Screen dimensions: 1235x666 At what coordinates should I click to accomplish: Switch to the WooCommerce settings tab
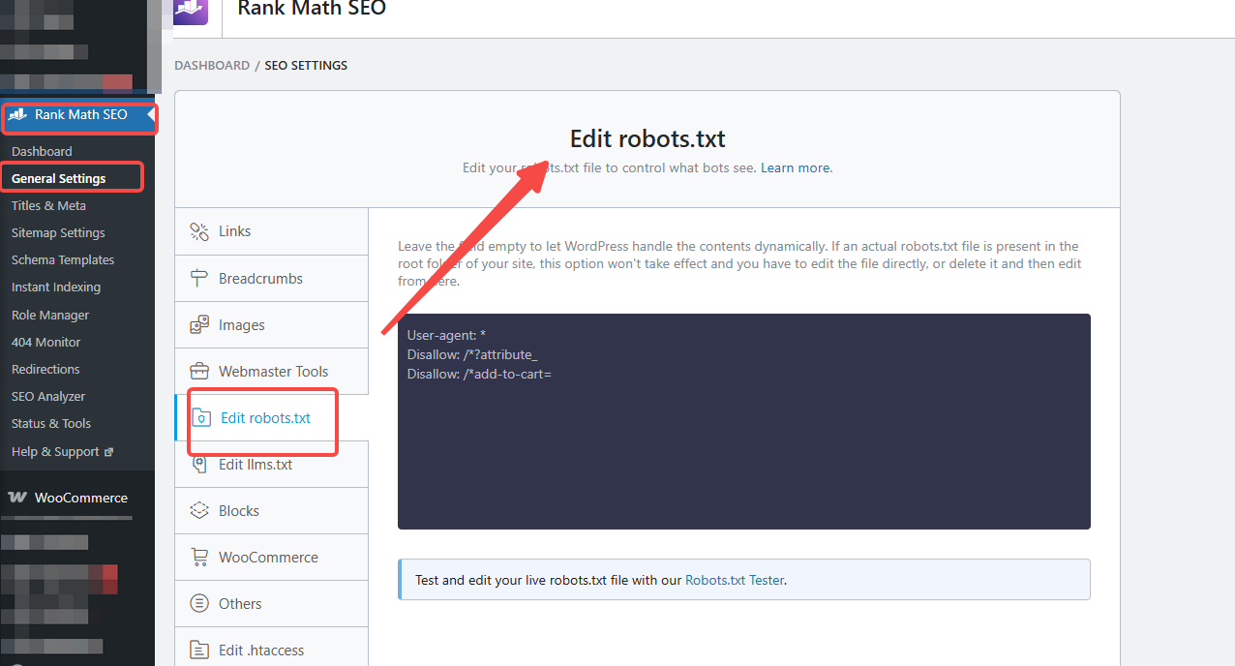[x=272, y=557]
